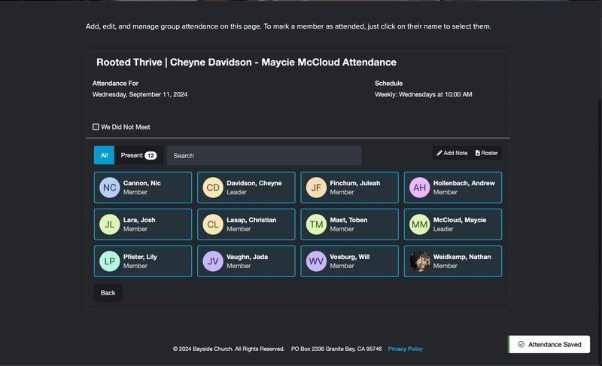Toggle attendance for Christian Lasap
Viewport: 602px width, 366px height.
(x=246, y=224)
